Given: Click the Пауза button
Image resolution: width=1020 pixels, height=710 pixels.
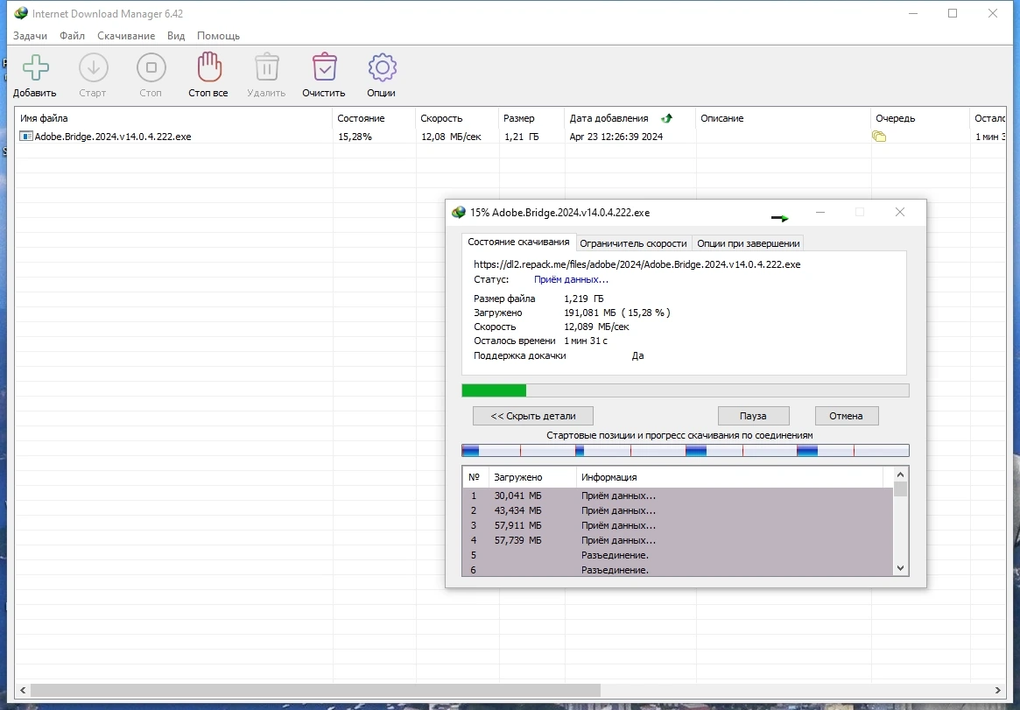Looking at the screenshot, I should click(753, 416).
